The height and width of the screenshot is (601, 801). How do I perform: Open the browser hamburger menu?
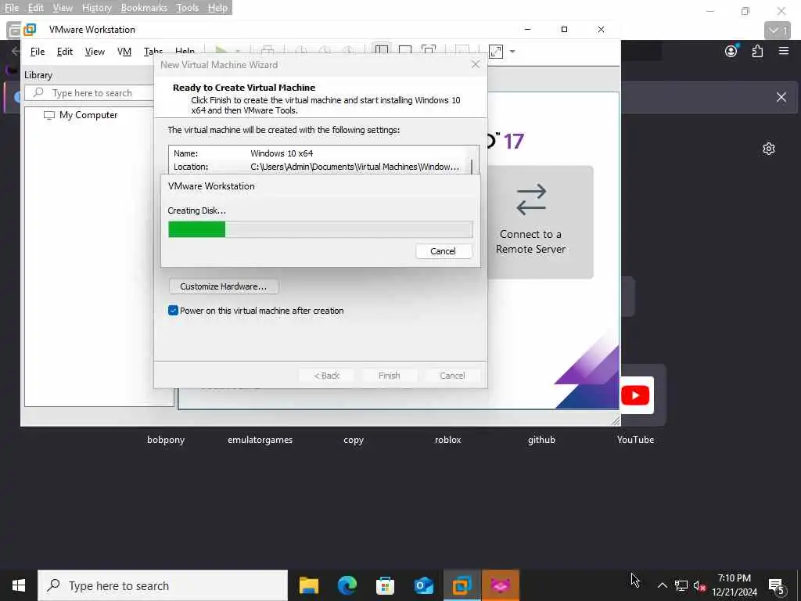click(x=784, y=51)
